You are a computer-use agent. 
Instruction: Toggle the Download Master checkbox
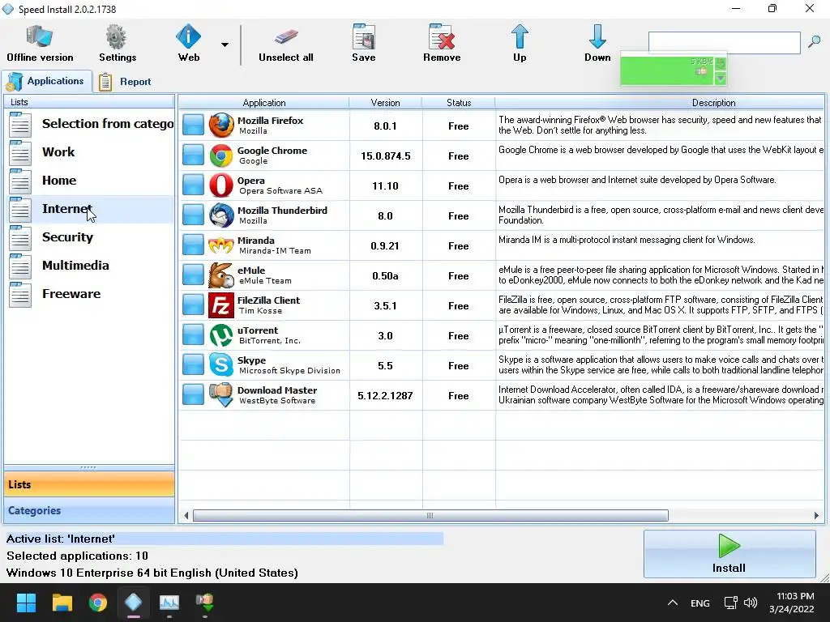[193, 395]
